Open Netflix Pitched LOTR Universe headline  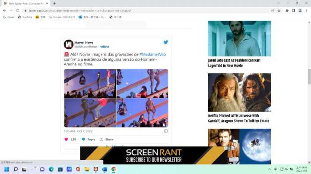pos(238,118)
